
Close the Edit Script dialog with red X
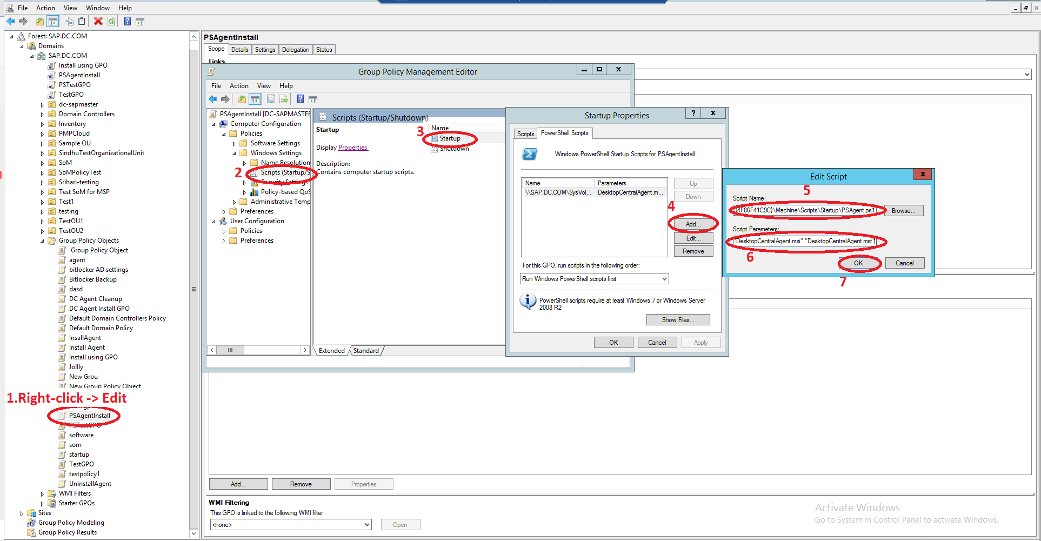(923, 174)
